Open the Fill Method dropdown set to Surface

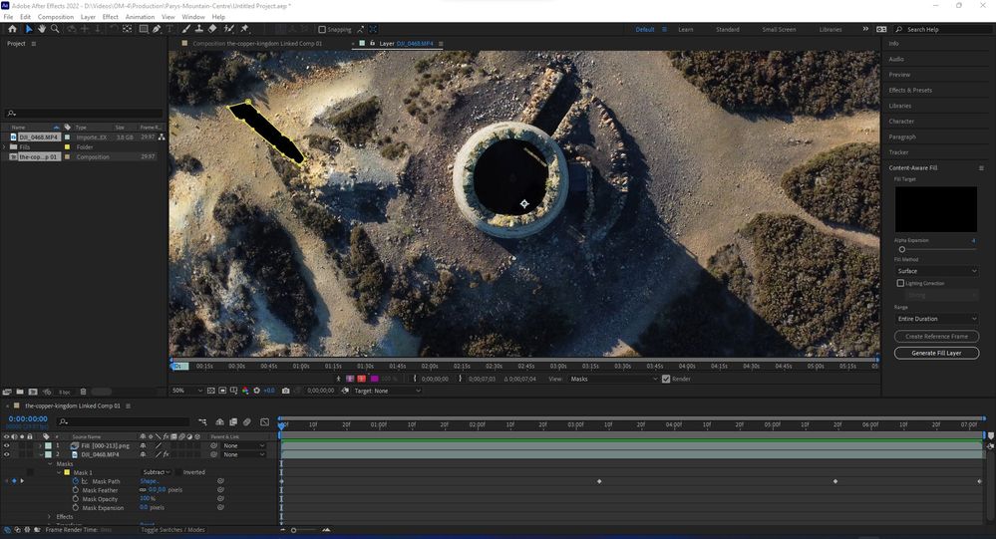point(936,271)
